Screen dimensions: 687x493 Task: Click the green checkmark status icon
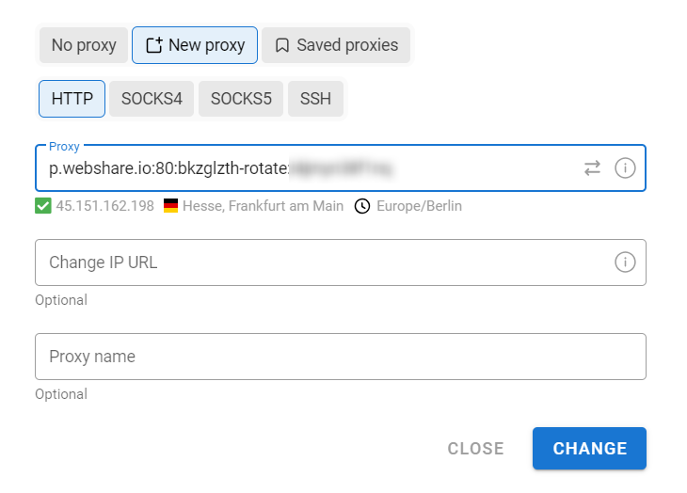click(x=43, y=206)
